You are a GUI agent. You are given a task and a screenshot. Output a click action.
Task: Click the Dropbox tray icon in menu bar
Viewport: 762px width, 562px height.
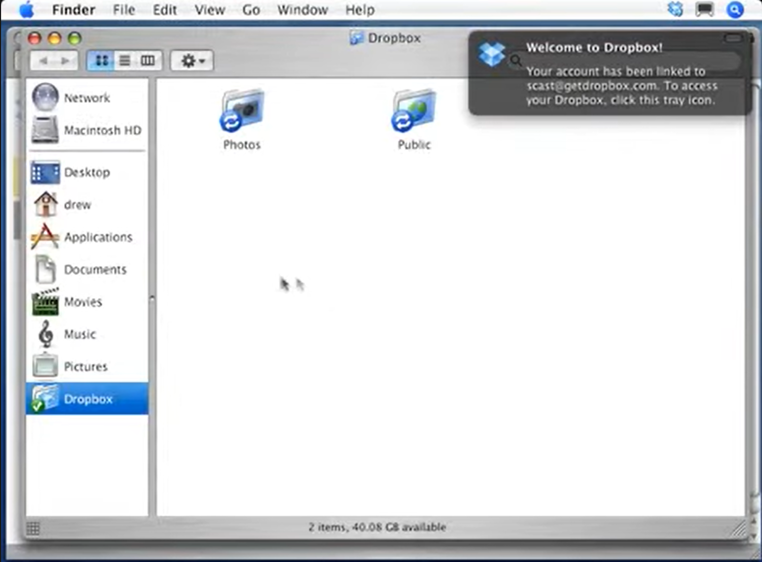coord(675,9)
